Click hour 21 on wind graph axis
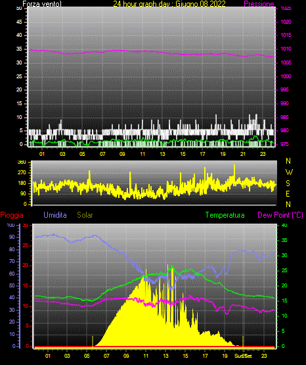The height and width of the screenshot is (365, 306). 243,154
